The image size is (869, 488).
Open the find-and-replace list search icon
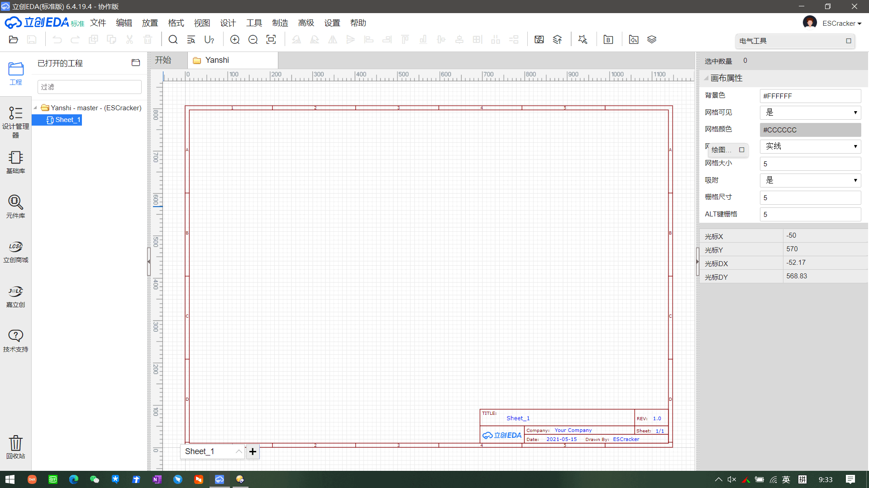pos(191,40)
